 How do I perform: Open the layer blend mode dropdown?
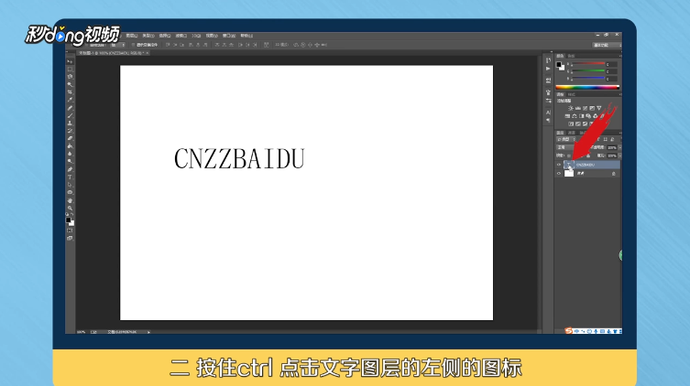[565, 147]
